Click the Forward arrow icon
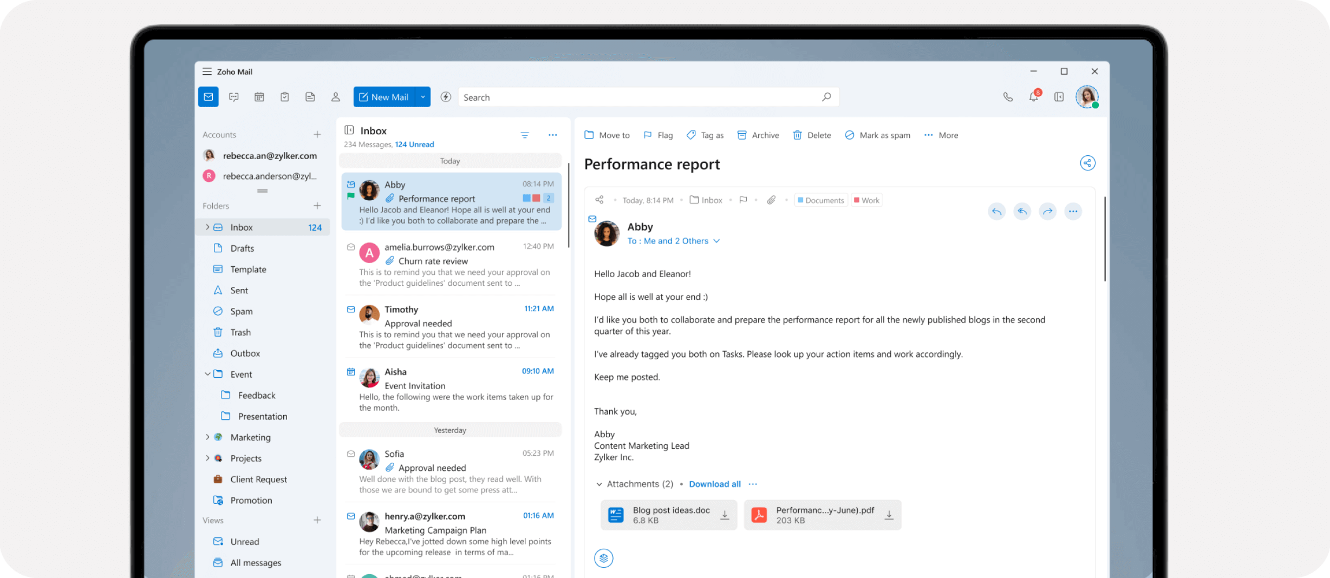Viewport: 1330px width, 578px height. [x=1048, y=211]
